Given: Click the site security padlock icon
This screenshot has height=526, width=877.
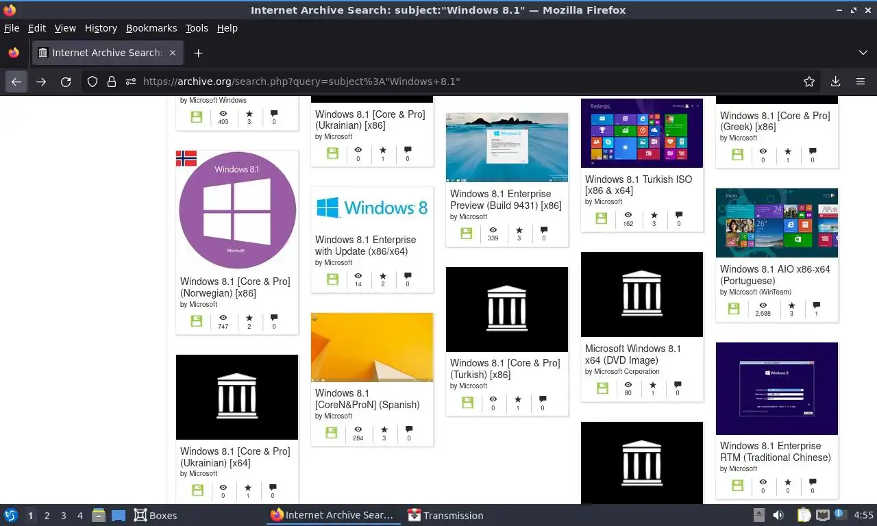Looking at the screenshot, I should [112, 82].
